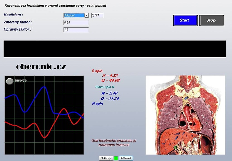Click the gray Stop button

click(x=212, y=20)
